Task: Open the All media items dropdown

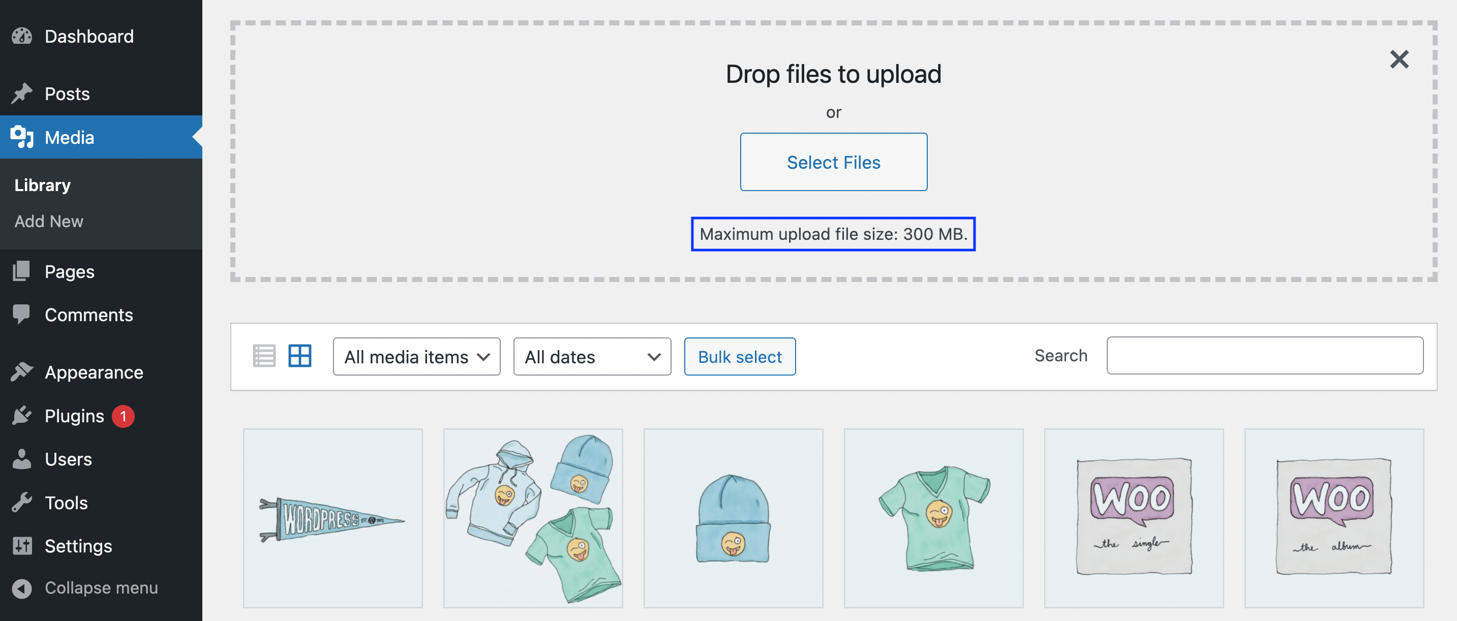Action: point(416,356)
